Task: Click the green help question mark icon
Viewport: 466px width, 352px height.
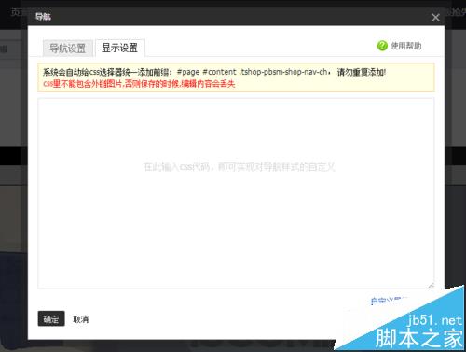Action: [382, 46]
